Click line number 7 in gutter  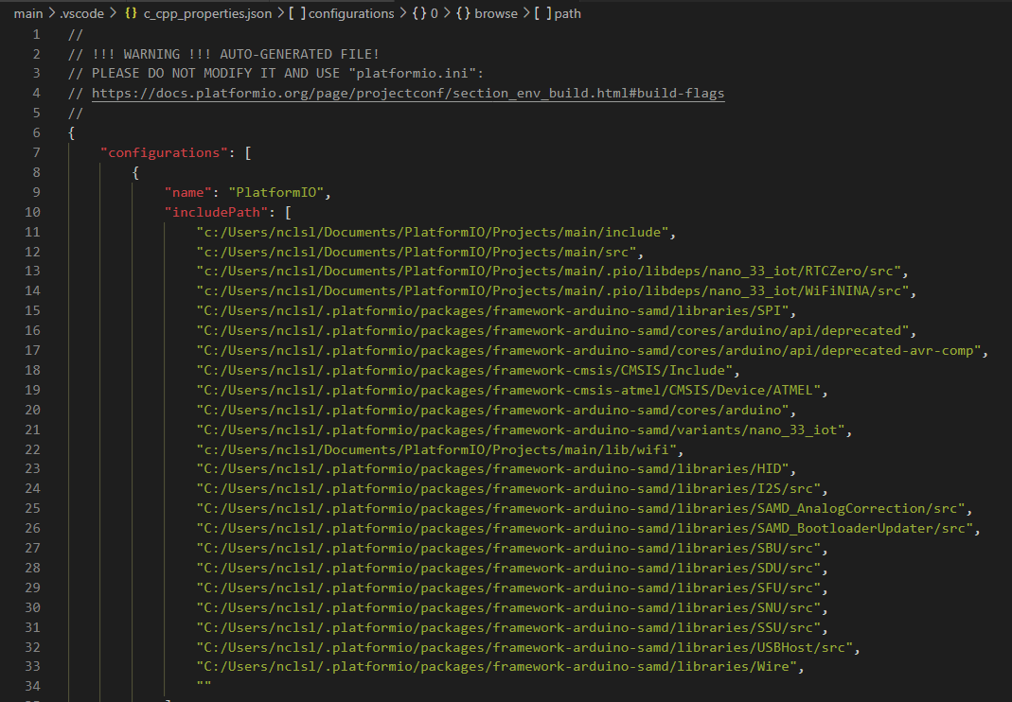(x=36, y=153)
